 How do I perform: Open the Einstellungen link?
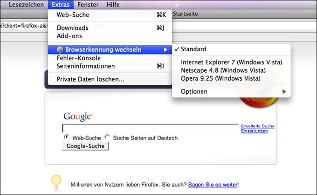click(x=255, y=131)
